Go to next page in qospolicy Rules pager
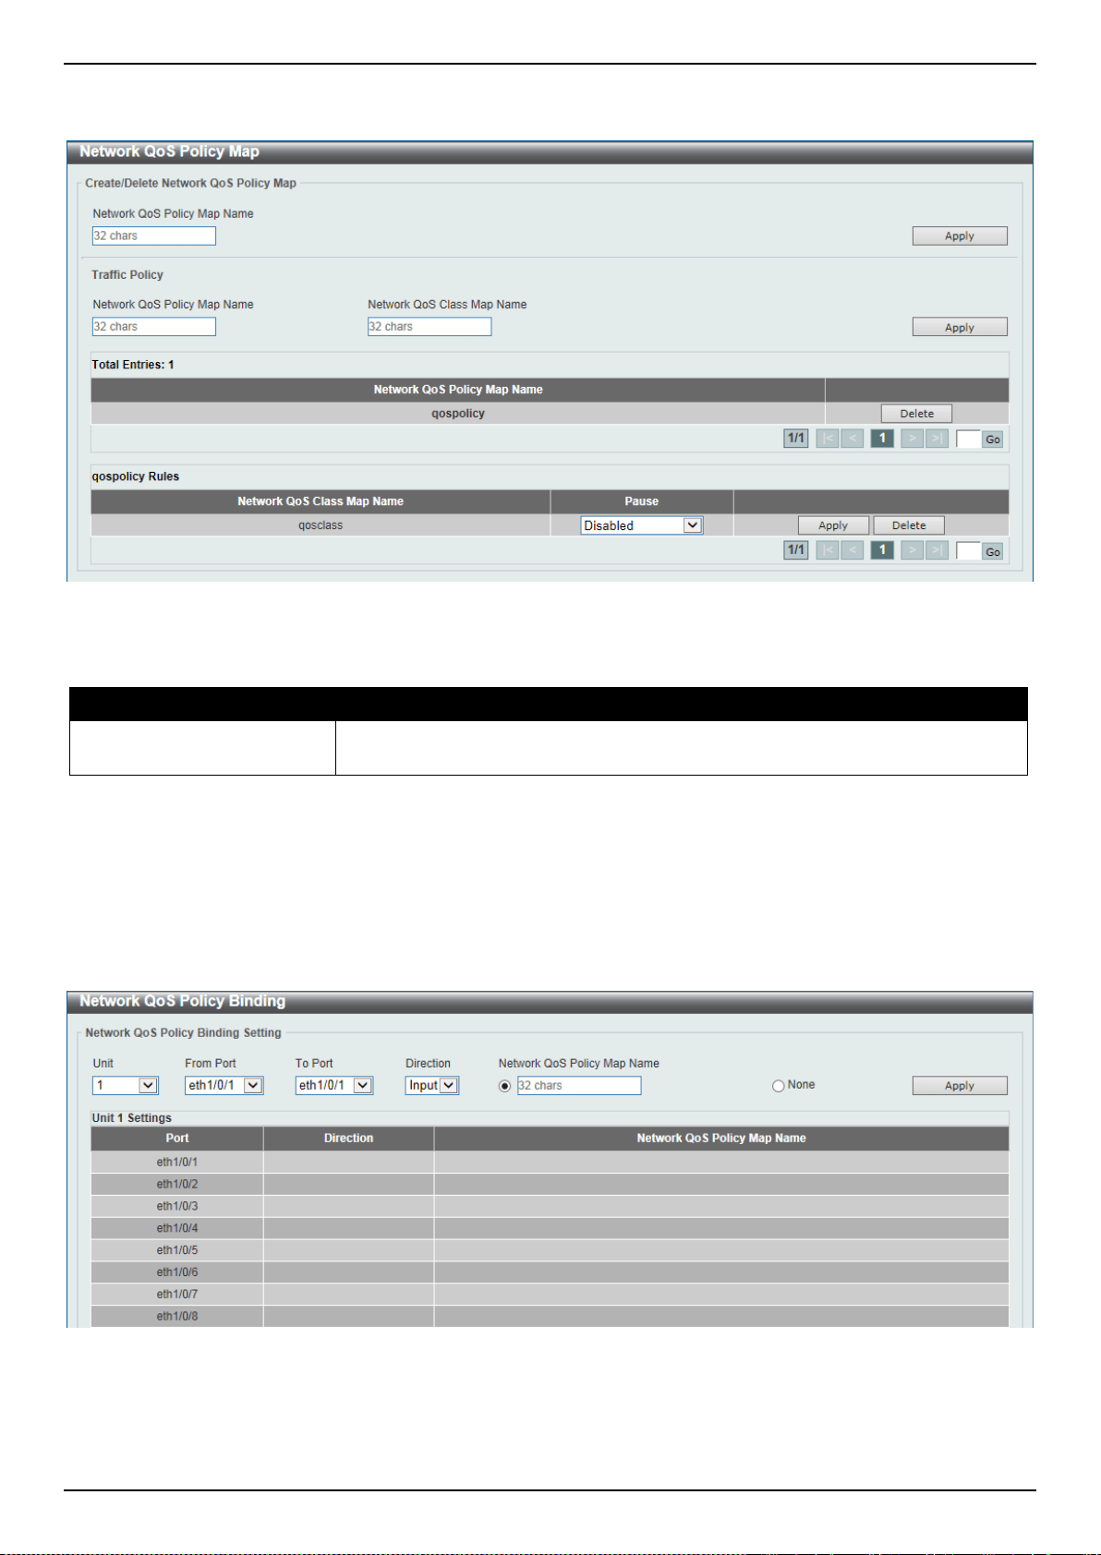 tap(913, 550)
